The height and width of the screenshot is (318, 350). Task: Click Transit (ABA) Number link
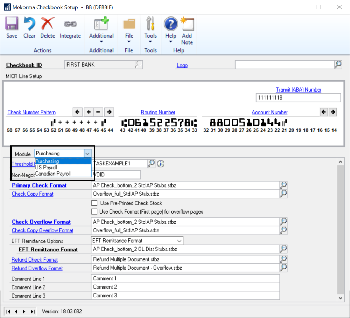coord(299,90)
